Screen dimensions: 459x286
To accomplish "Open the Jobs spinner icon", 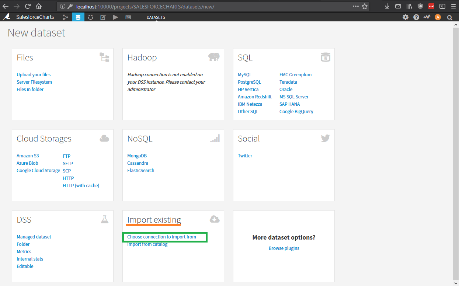I will [x=90, y=17].
